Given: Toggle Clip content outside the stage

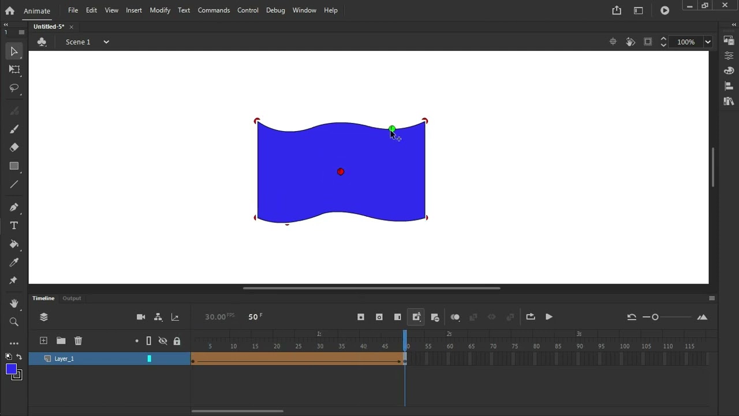Looking at the screenshot, I should point(648,42).
